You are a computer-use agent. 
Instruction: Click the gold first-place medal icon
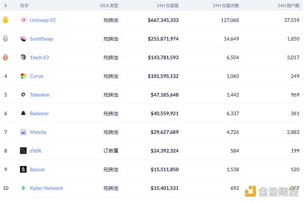tap(6, 20)
